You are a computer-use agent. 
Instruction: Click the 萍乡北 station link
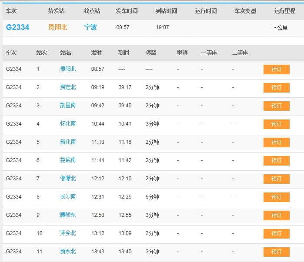click(68, 233)
